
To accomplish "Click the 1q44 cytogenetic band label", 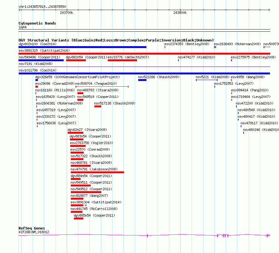I will tap(23, 27).
